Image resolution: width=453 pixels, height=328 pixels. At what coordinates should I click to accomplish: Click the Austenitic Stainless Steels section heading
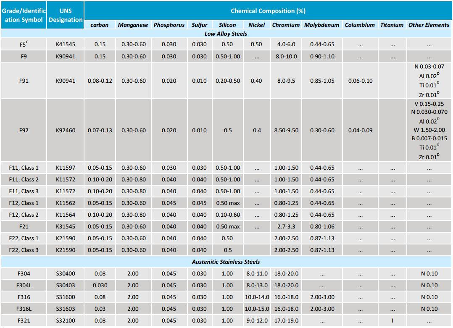(226, 262)
